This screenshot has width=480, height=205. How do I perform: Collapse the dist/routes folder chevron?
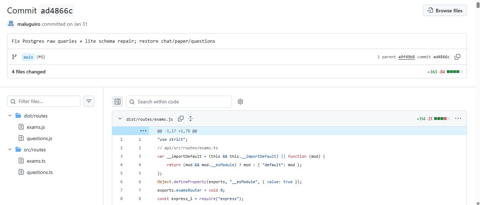pyautogui.click(x=10, y=116)
